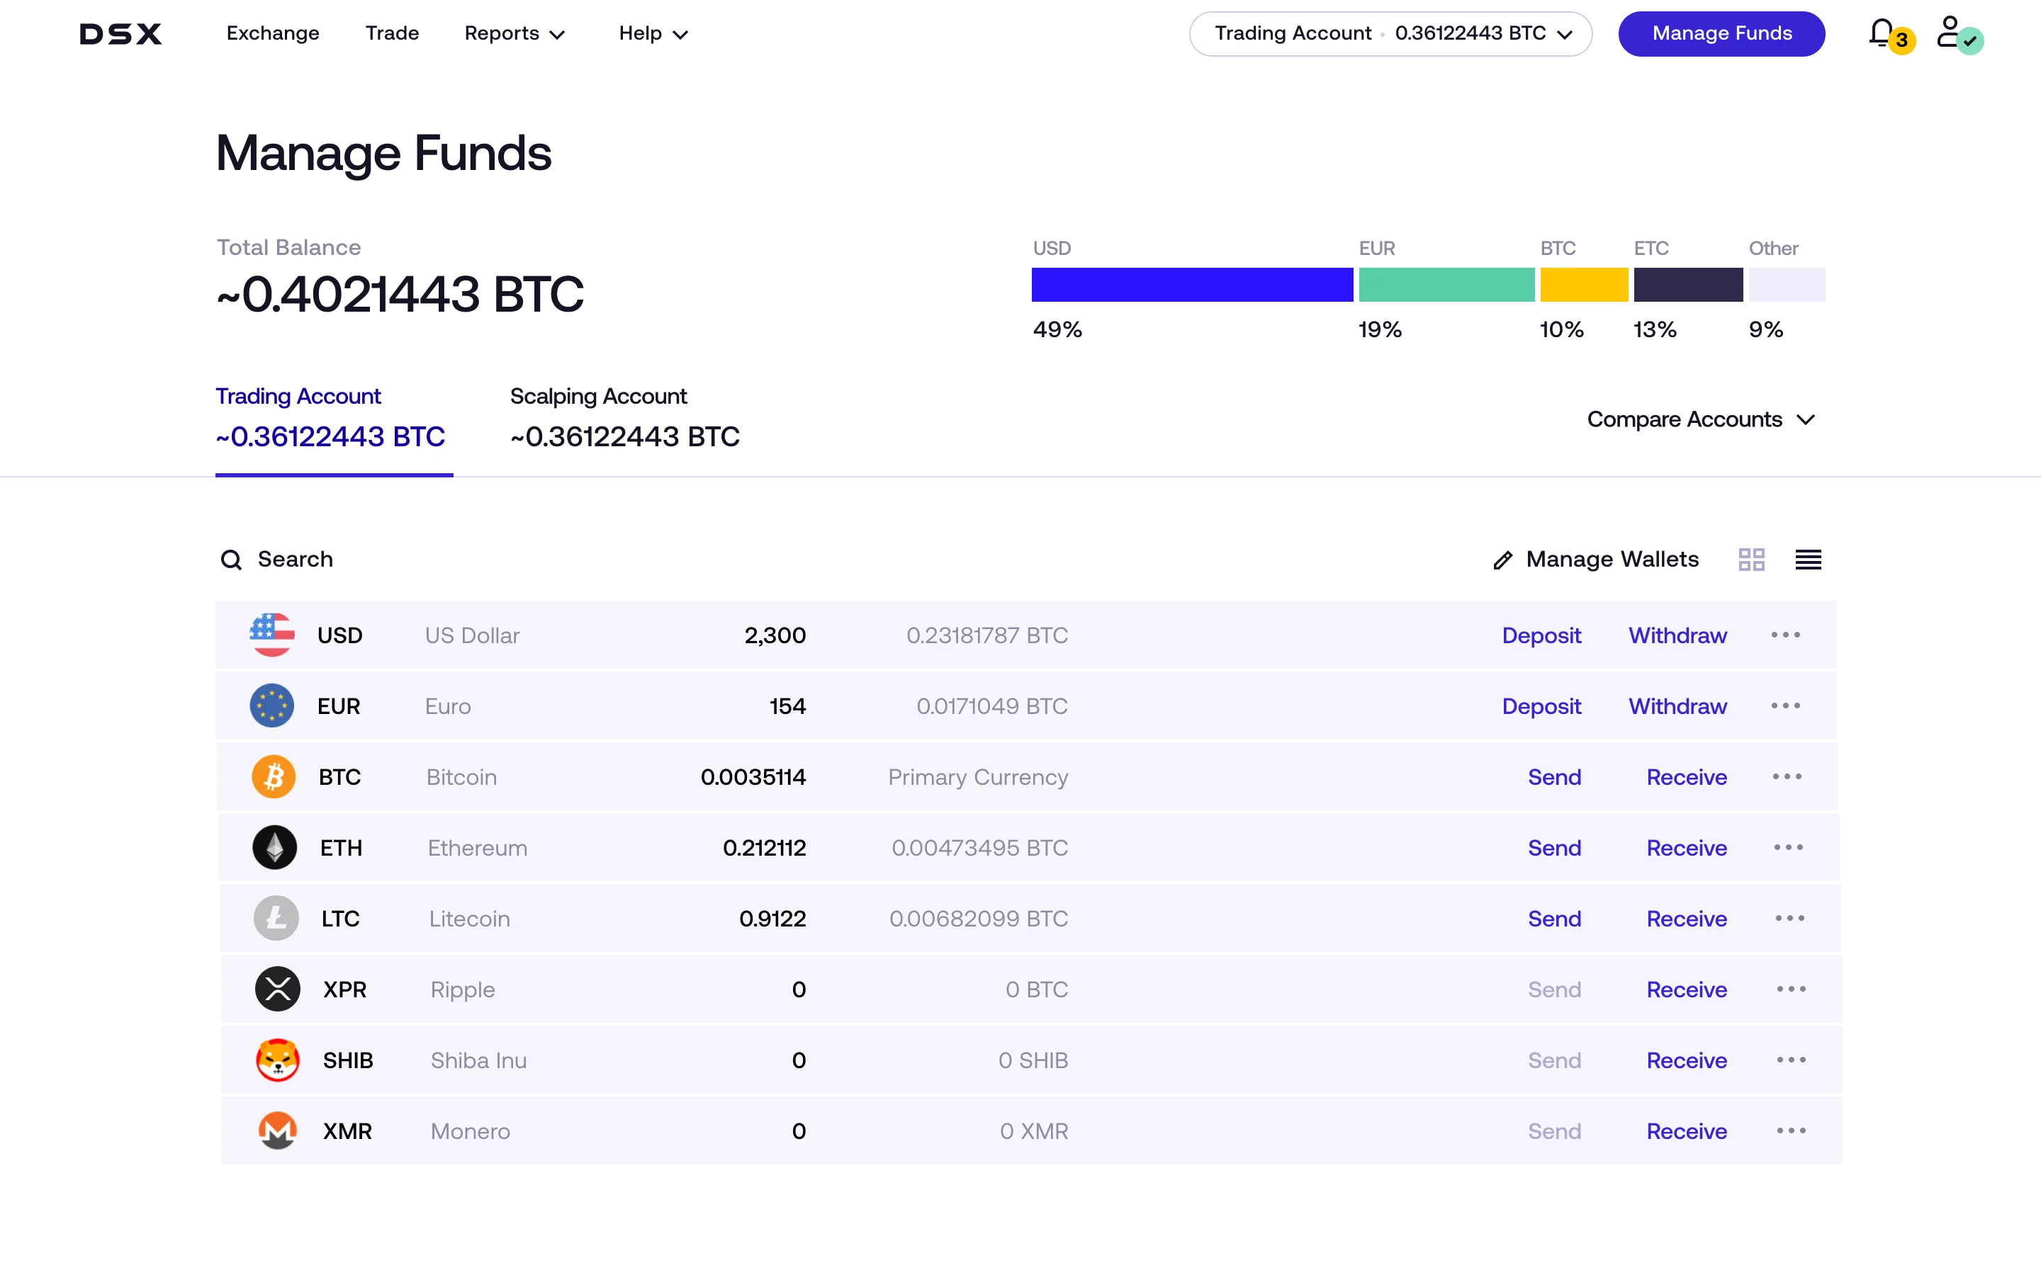Image resolution: width=2041 pixels, height=1275 pixels.
Task: Click the search magnifier icon
Action: tap(230, 559)
